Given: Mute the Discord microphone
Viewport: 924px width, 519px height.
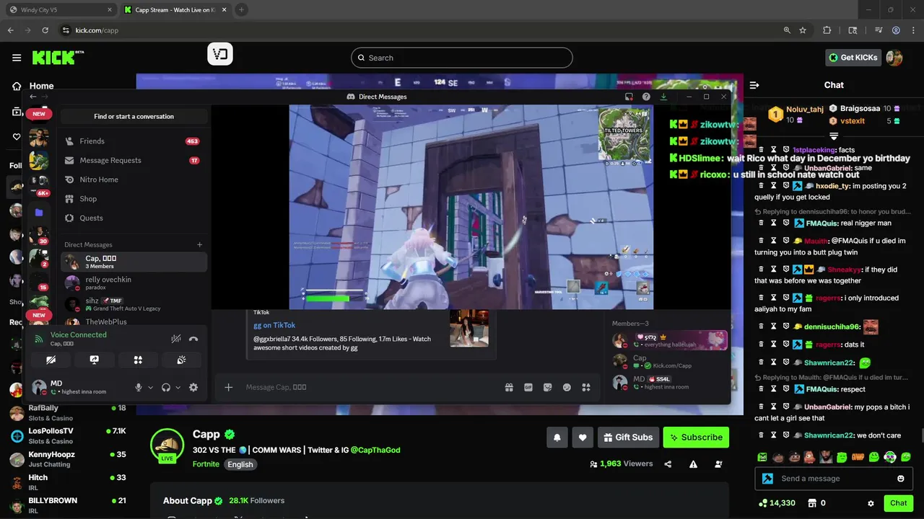Looking at the screenshot, I should coord(139,387).
